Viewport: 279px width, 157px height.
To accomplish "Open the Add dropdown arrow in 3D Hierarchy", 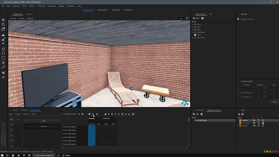I will tap(200, 18).
